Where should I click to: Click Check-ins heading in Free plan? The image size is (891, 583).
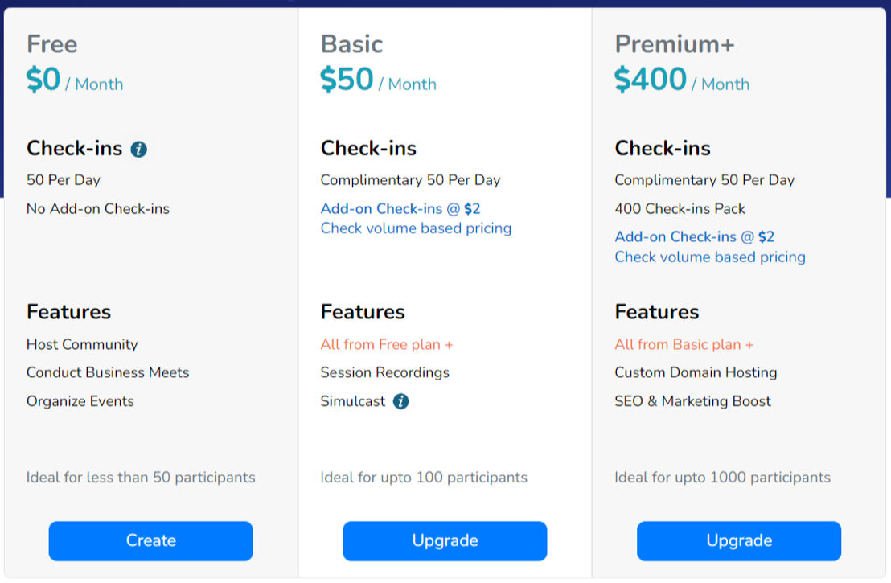pyautogui.click(x=75, y=148)
